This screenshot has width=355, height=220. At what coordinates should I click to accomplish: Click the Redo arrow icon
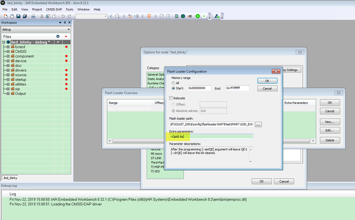69,16
